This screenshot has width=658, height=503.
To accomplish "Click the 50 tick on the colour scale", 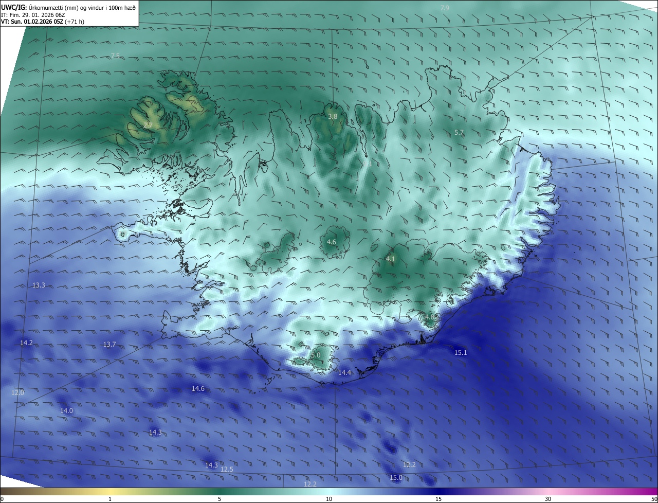I will [654, 499].
